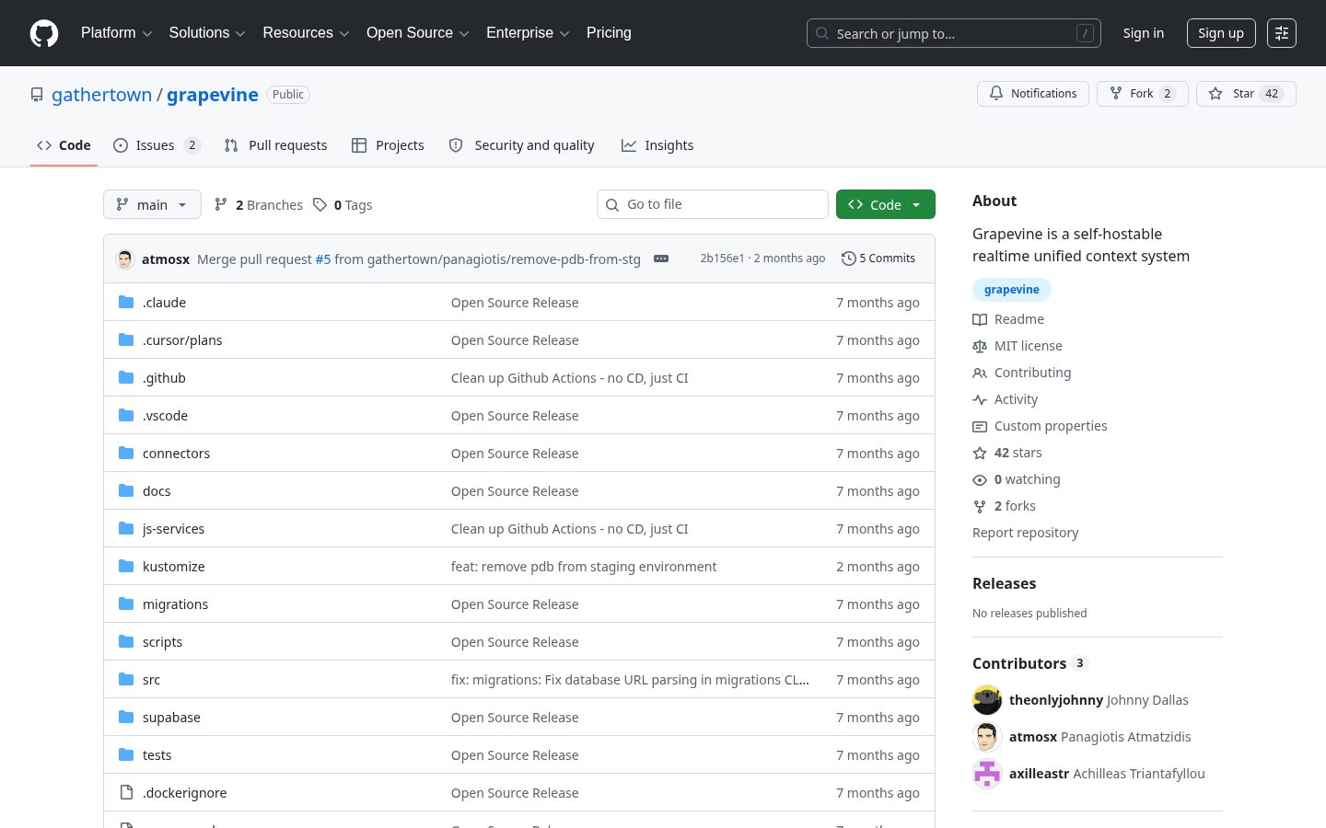Switch to the Projects tab
The image size is (1326, 828).
(x=388, y=145)
